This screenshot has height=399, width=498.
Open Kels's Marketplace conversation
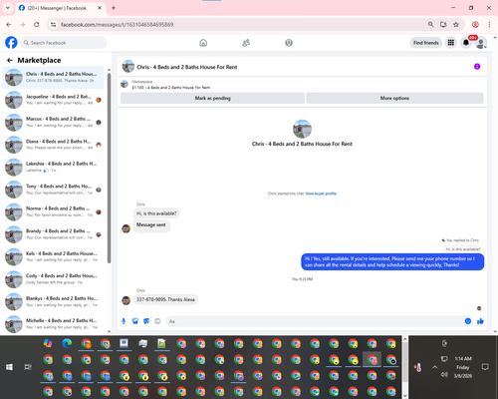(53, 256)
